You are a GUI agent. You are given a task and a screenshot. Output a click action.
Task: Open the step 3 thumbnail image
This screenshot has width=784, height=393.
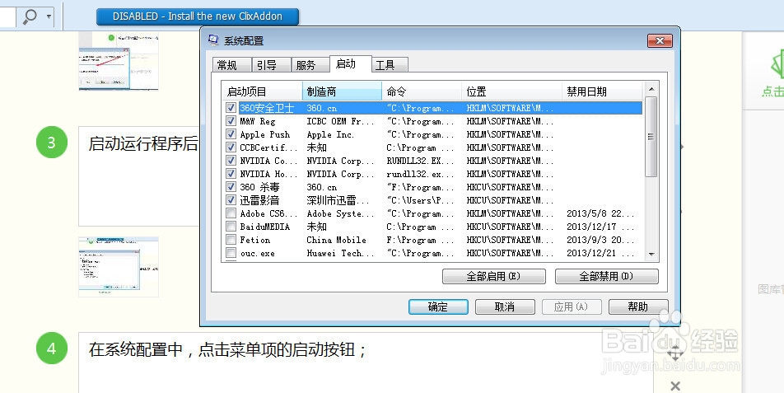119,267
